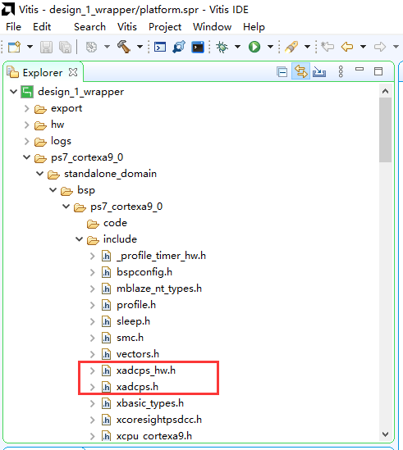Image resolution: width=403 pixels, height=450 pixels.
Task: Click the Explorer scrollbar up arrow
Action: point(385,91)
